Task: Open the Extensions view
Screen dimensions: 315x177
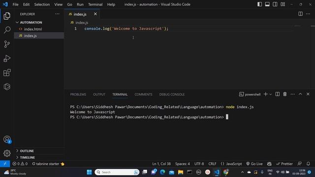Action: coord(7,72)
